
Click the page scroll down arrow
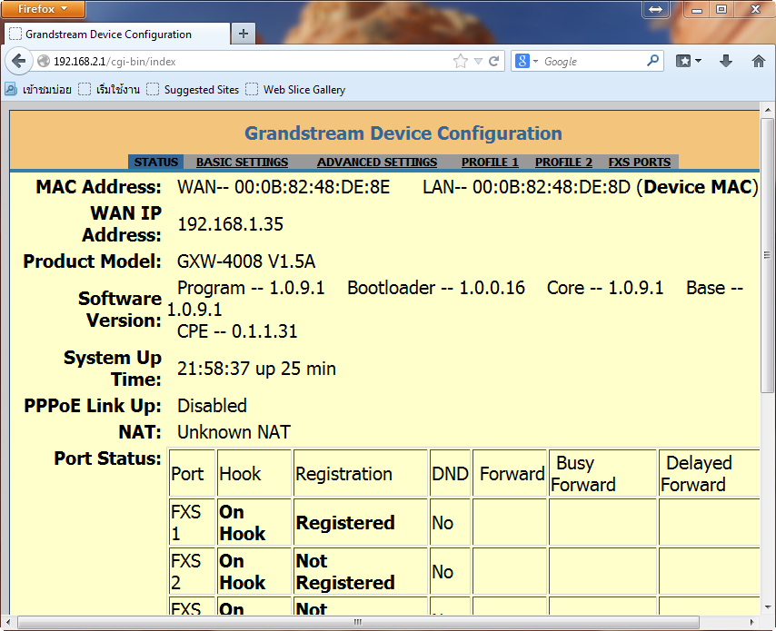(768, 606)
